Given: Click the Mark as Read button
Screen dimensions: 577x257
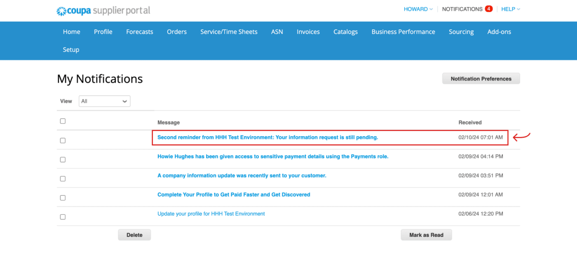Looking at the screenshot, I should pos(426,234).
